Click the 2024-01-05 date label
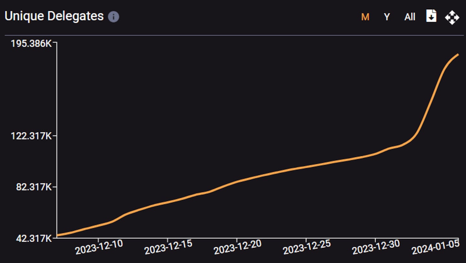The height and width of the screenshot is (263, 466). coord(436,247)
